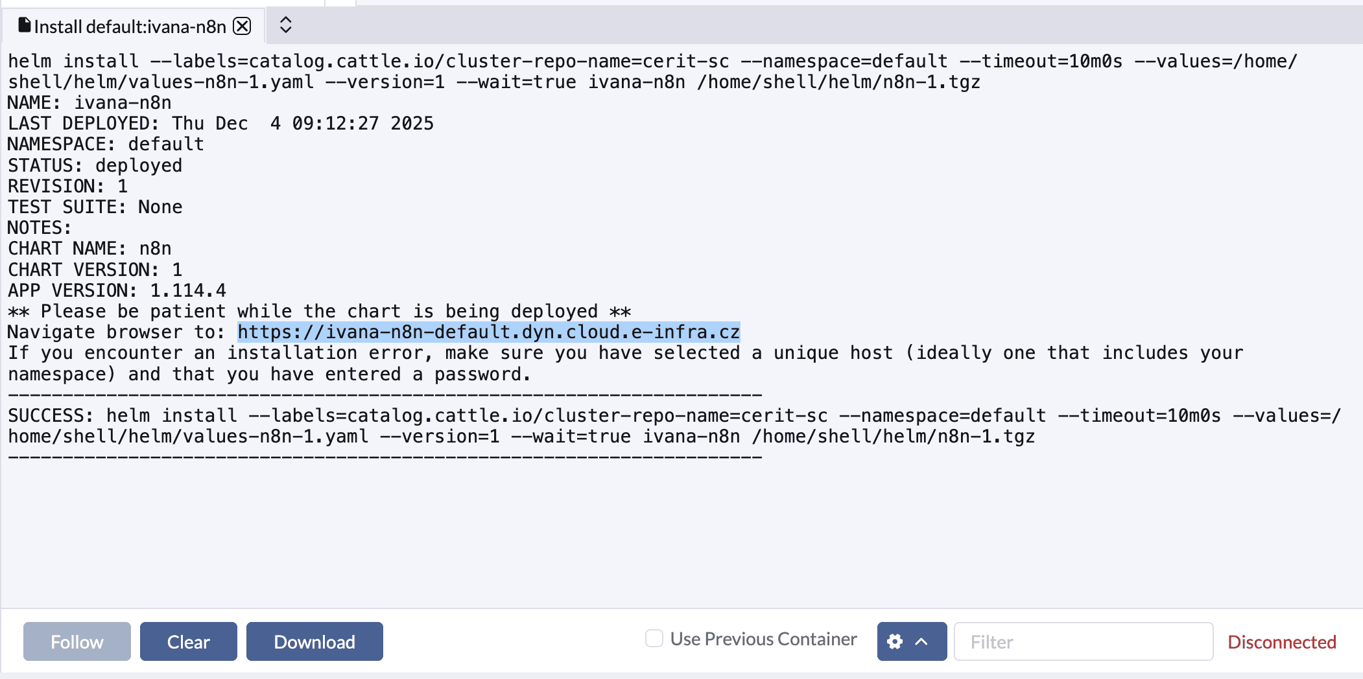
Task: Download the install log
Action: (x=314, y=641)
